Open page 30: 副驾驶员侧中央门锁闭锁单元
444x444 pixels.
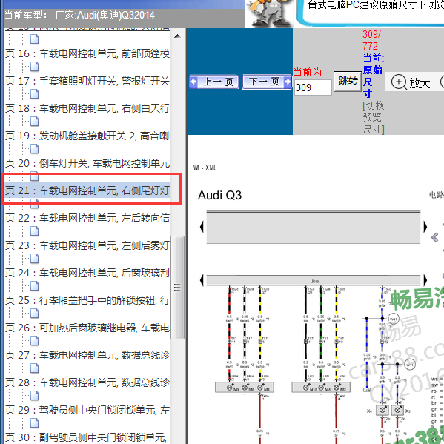(86, 437)
